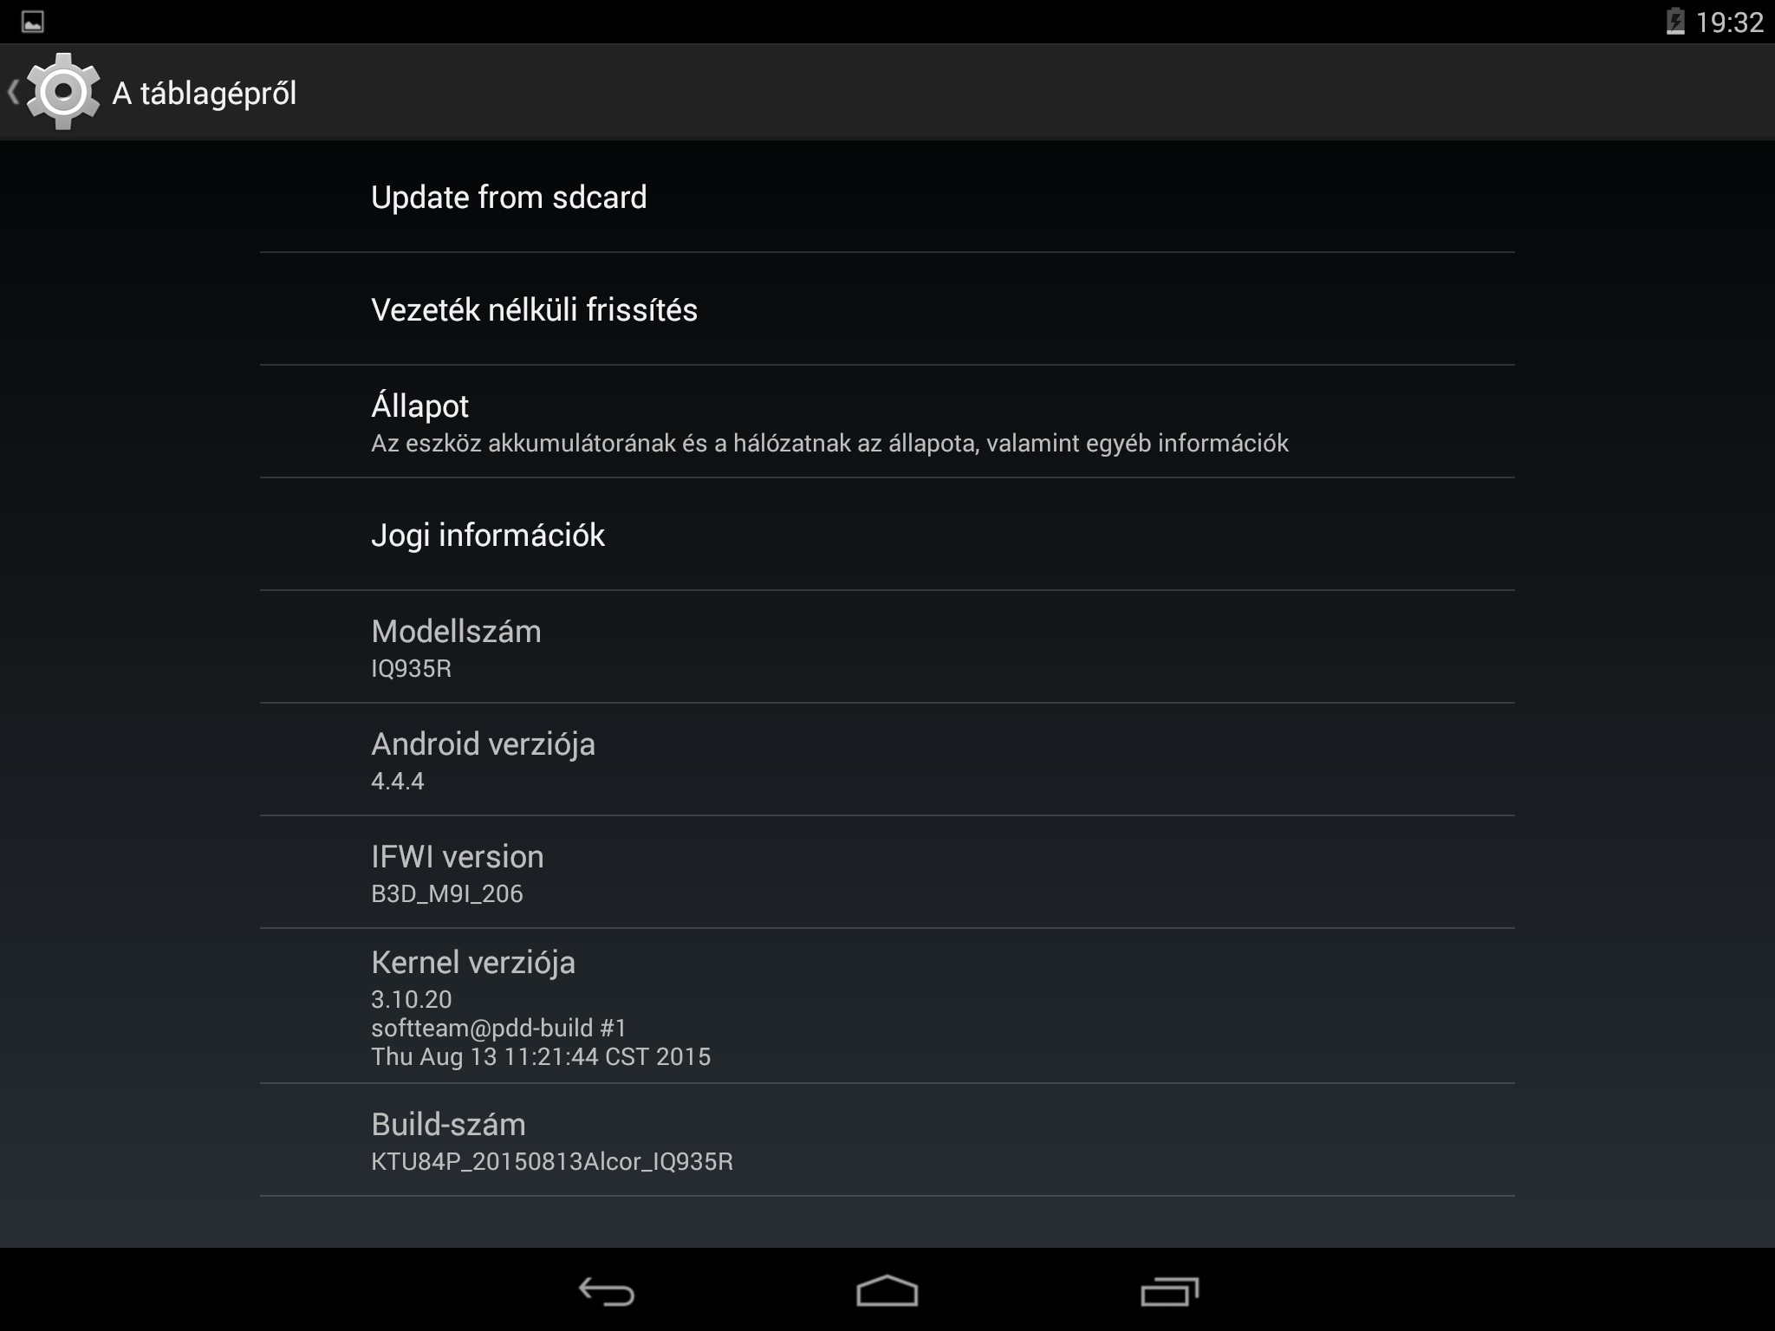The height and width of the screenshot is (1331, 1775).
Task: Tap Android verziója 4.4.4 entry
Action: (x=887, y=760)
